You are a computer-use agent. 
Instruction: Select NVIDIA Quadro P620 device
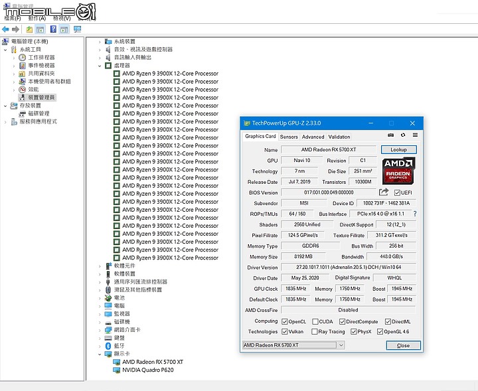(148, 370)
